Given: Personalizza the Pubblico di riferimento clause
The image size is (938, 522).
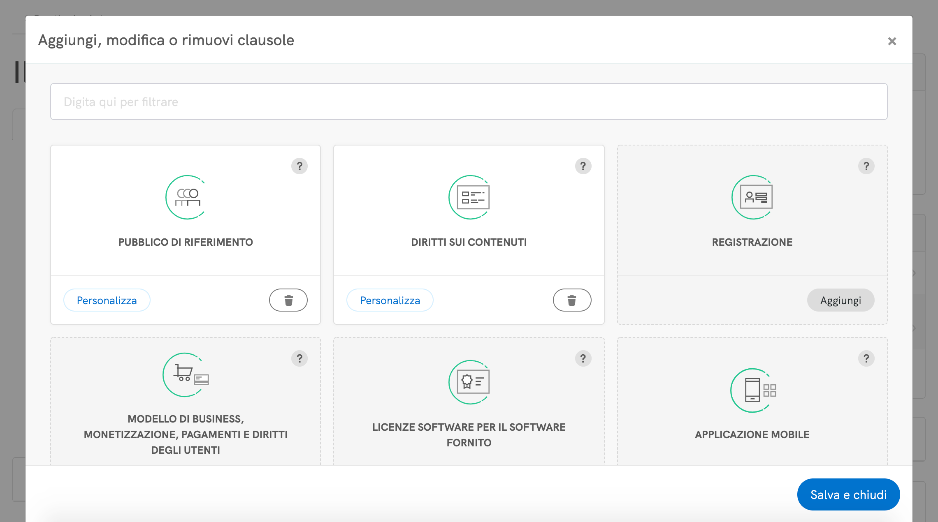Looking at the screenshot, I should click(x=107, y=300).
